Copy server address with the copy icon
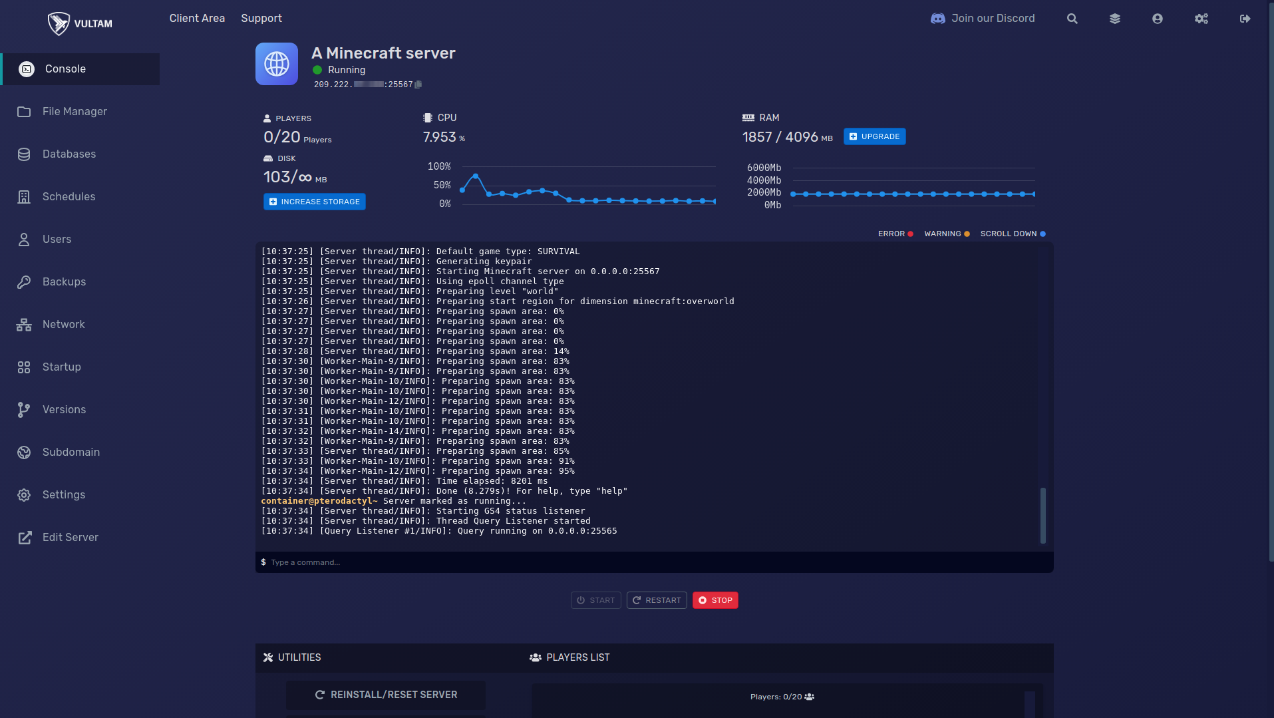Viewport: 1274px width, 718px height. 418,85
